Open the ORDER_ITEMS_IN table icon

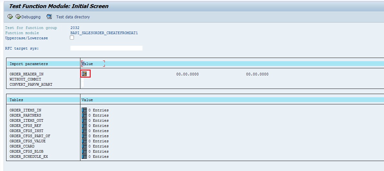pyautogui.click(x=84, y=110)
